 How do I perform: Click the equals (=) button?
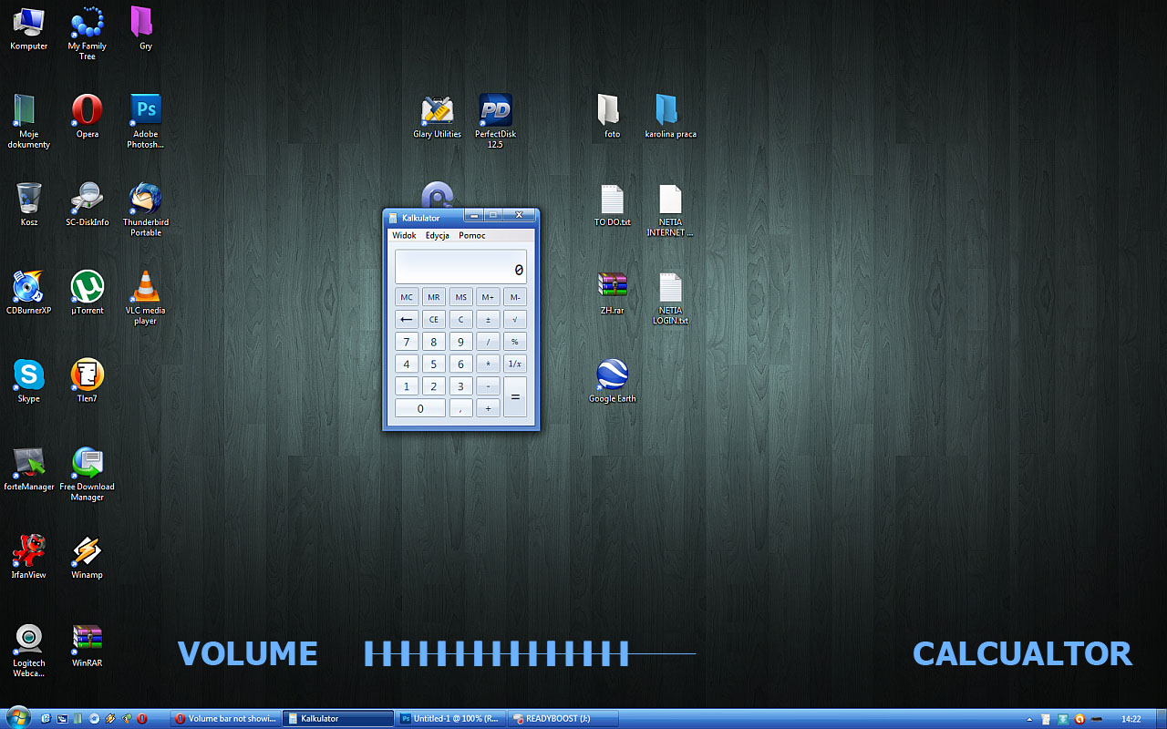coord(515,397)
